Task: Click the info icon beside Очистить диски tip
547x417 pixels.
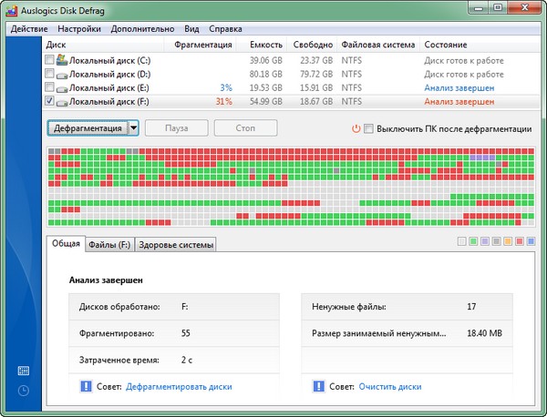Action: [318, 386]
